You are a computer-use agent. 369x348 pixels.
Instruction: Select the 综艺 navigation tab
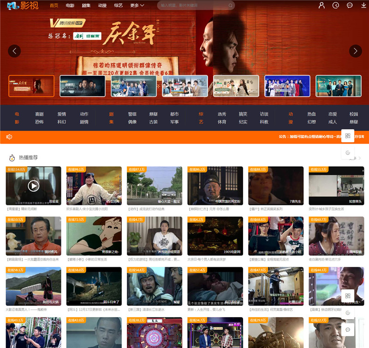[118, 6]
